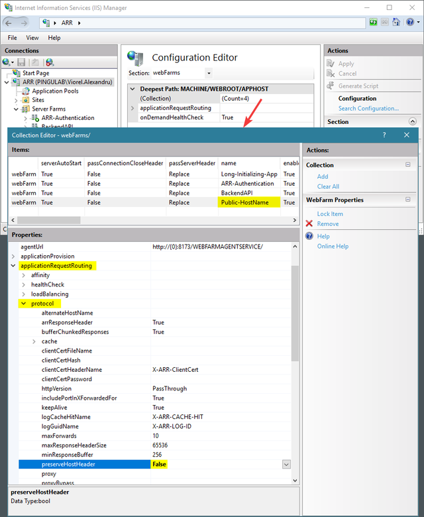
Task: Select the BackendAPI webFarm row
Action: (154, 193)
